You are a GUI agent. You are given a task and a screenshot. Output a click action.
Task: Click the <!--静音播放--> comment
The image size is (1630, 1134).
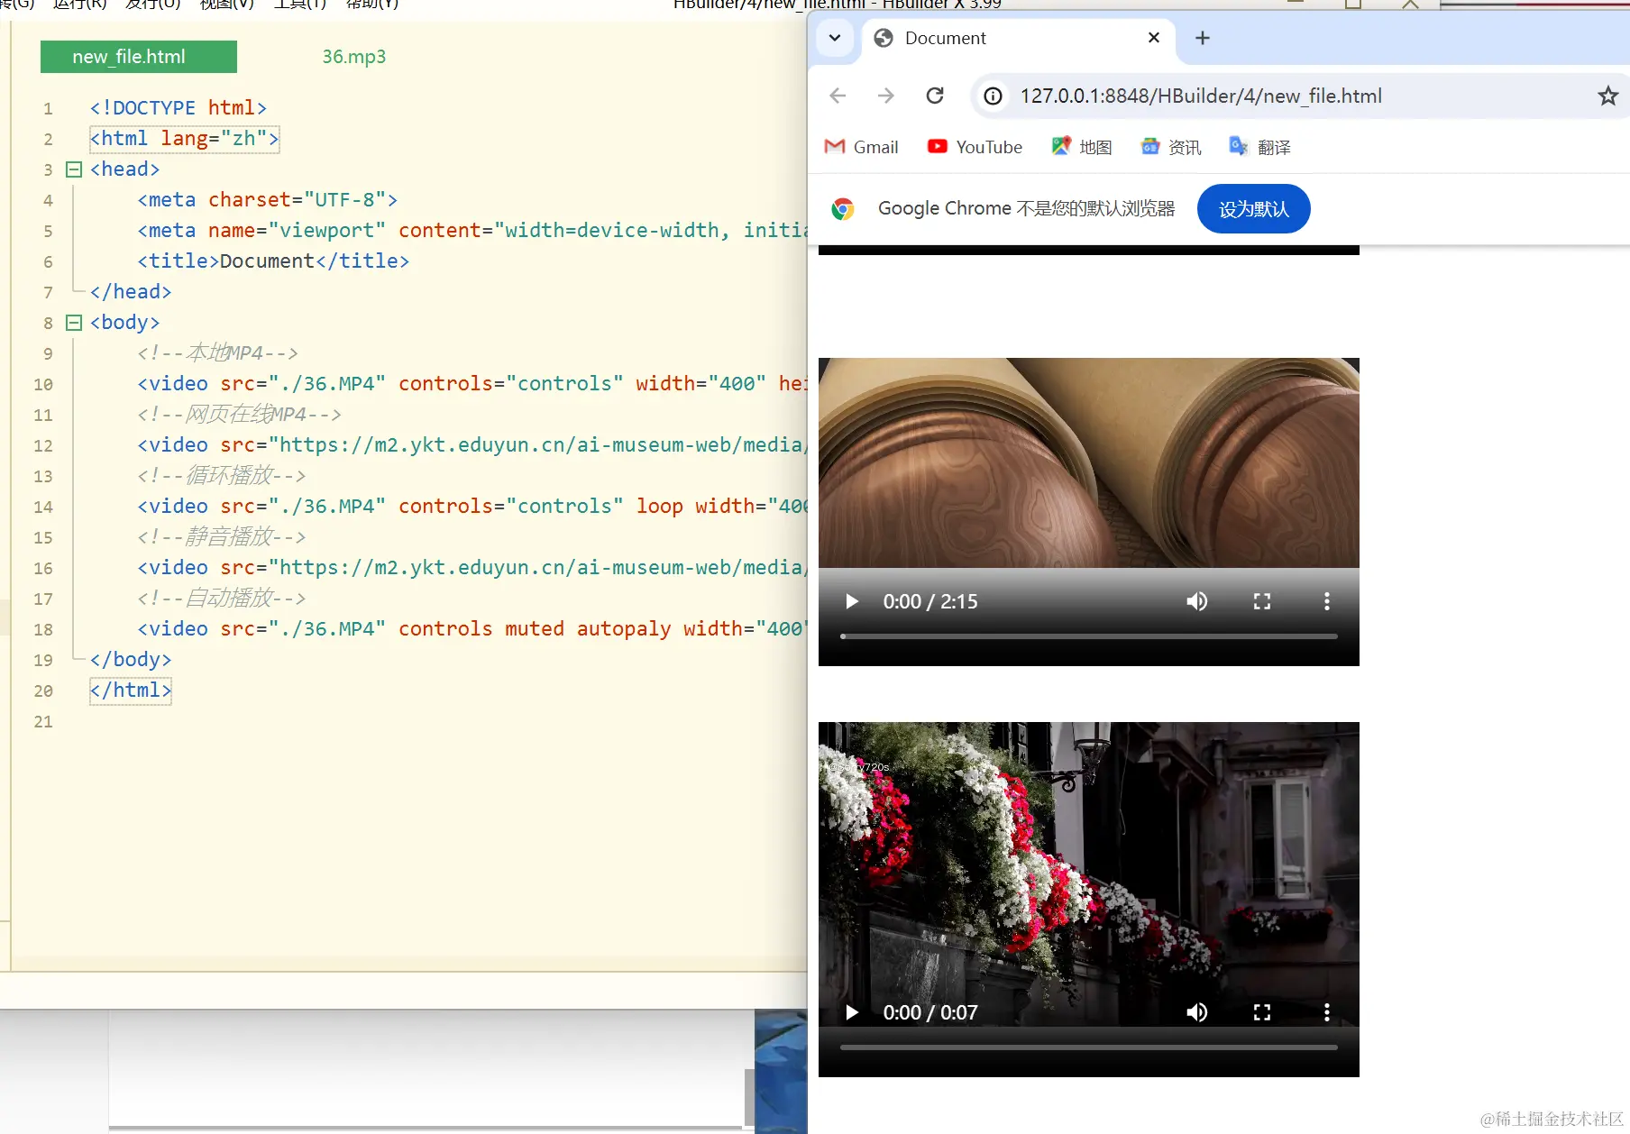click(222, 537)
